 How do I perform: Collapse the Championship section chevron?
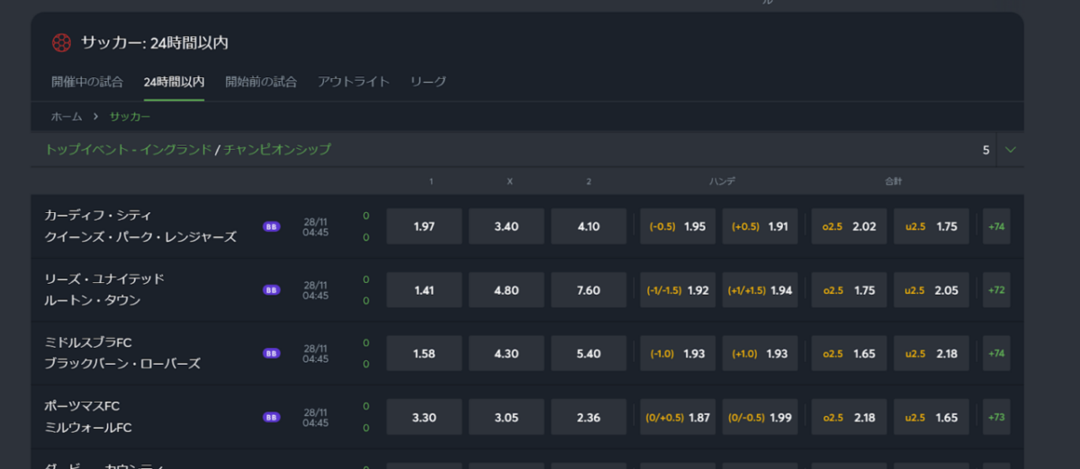coord(1010,150)
